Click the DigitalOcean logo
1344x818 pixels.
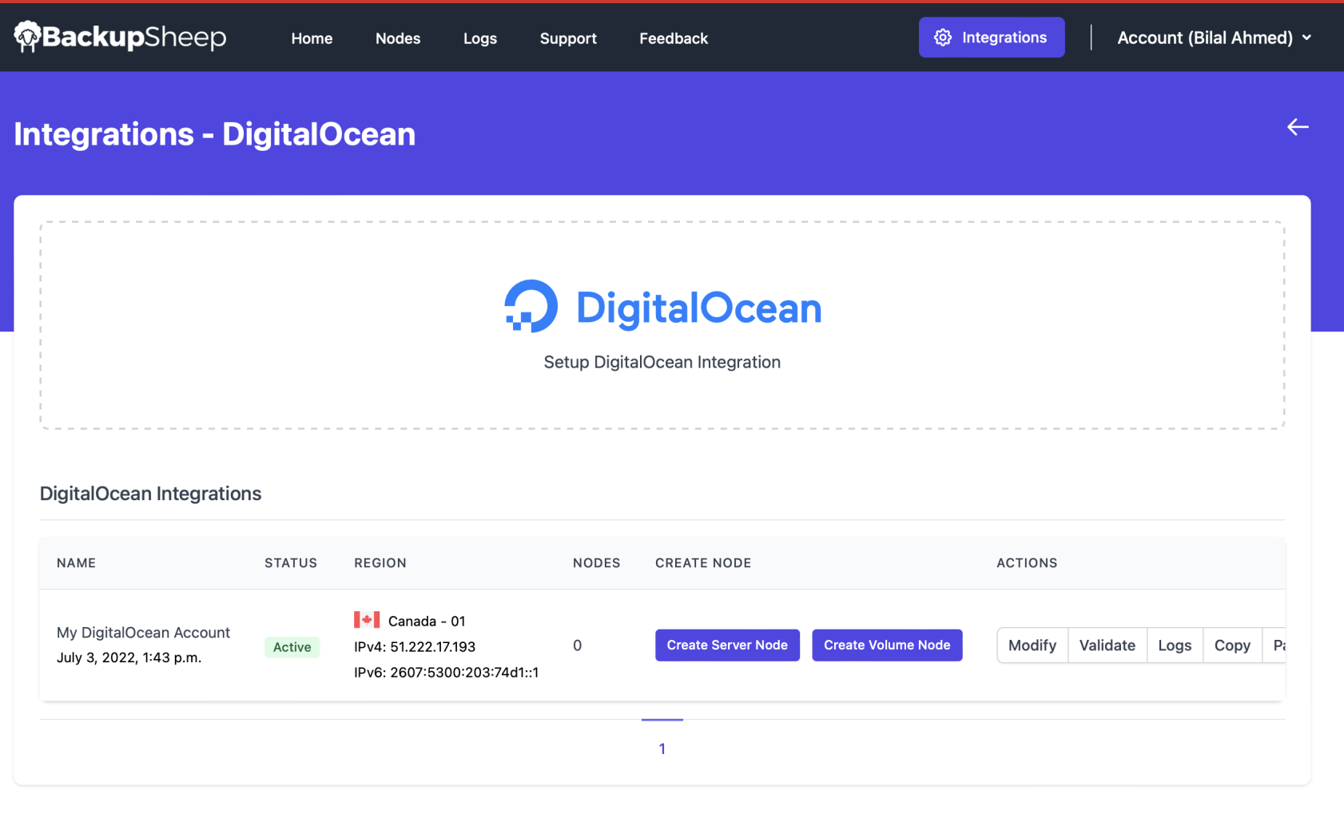tap(662, 307)
